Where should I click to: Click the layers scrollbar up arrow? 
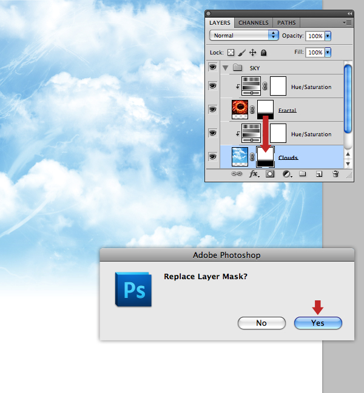(348, 154)
